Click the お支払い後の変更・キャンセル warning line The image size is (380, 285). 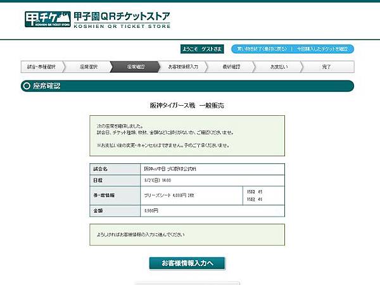(163, 146)
